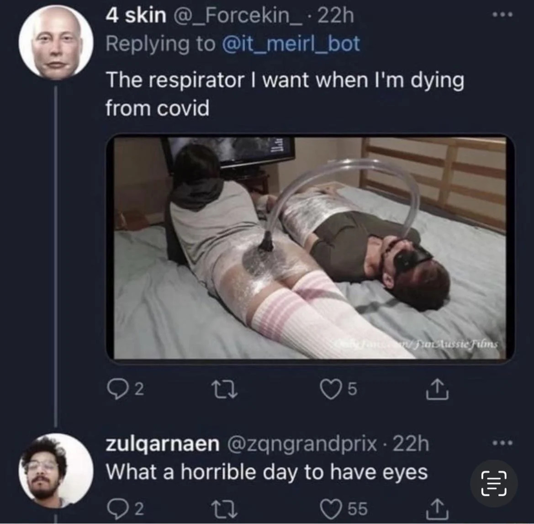Image resolution: width=534 pixels, height=524 pixels.
Task: Open the "What a horrible day" tweet text
Action: [267, 472]
